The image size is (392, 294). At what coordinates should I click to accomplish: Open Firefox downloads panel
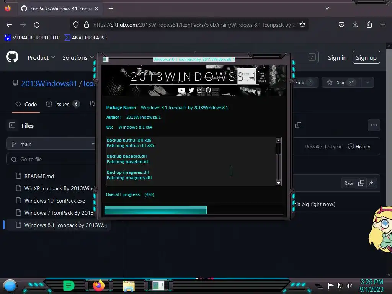point(355,24)
